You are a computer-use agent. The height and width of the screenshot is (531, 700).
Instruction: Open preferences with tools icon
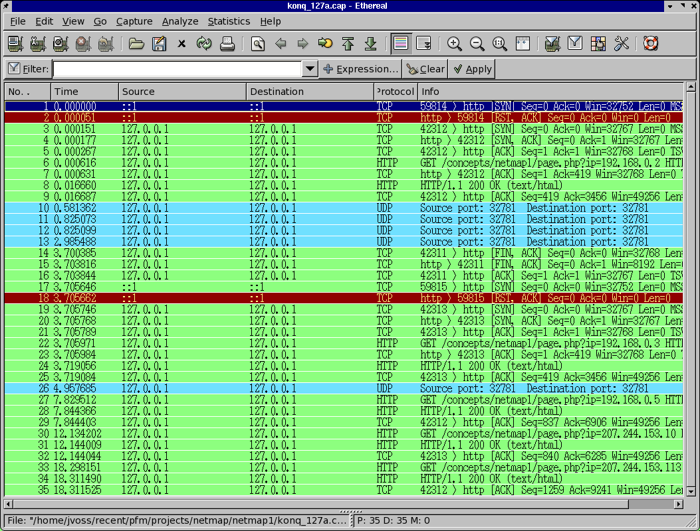(621, 44)
